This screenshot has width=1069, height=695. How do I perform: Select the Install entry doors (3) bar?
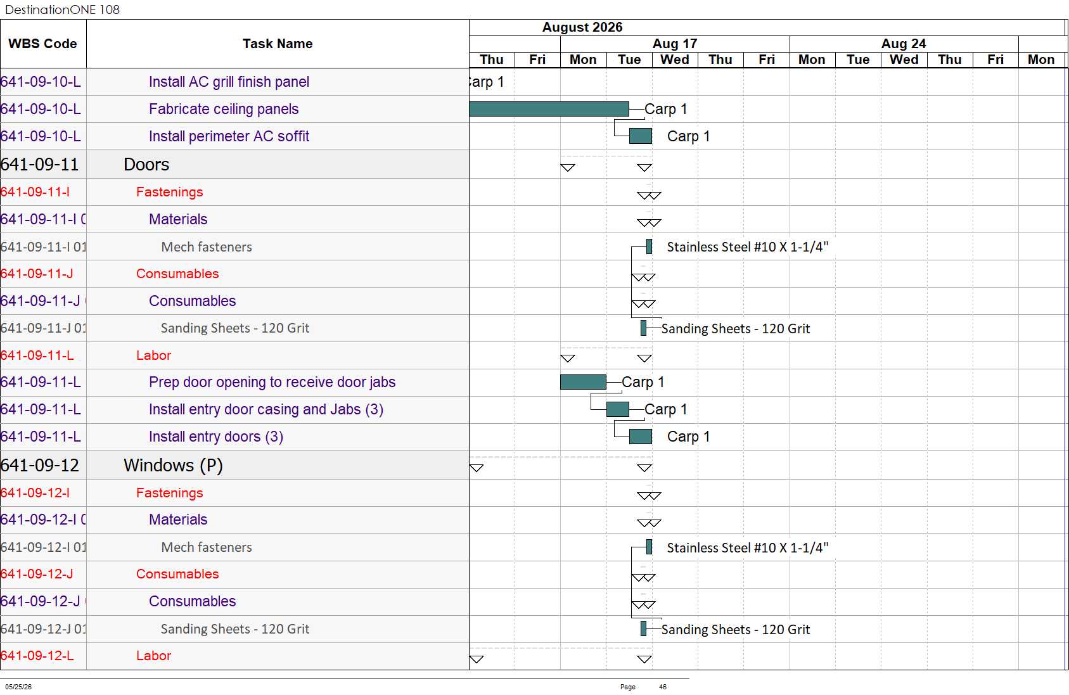click(641, 437)
